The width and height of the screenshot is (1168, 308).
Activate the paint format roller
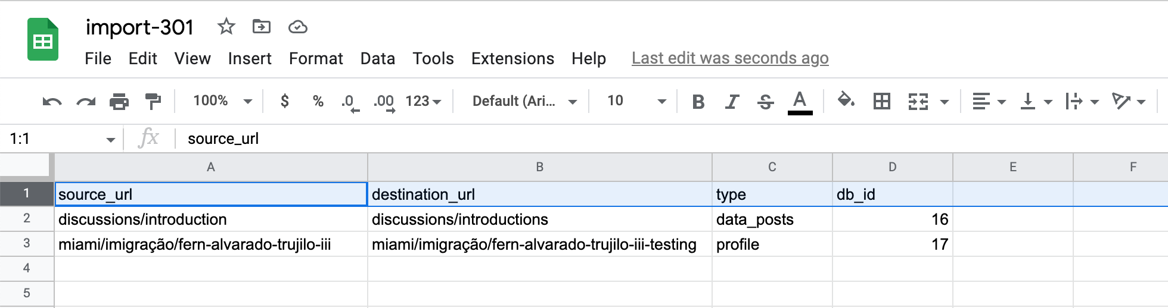tap(153, 102)
